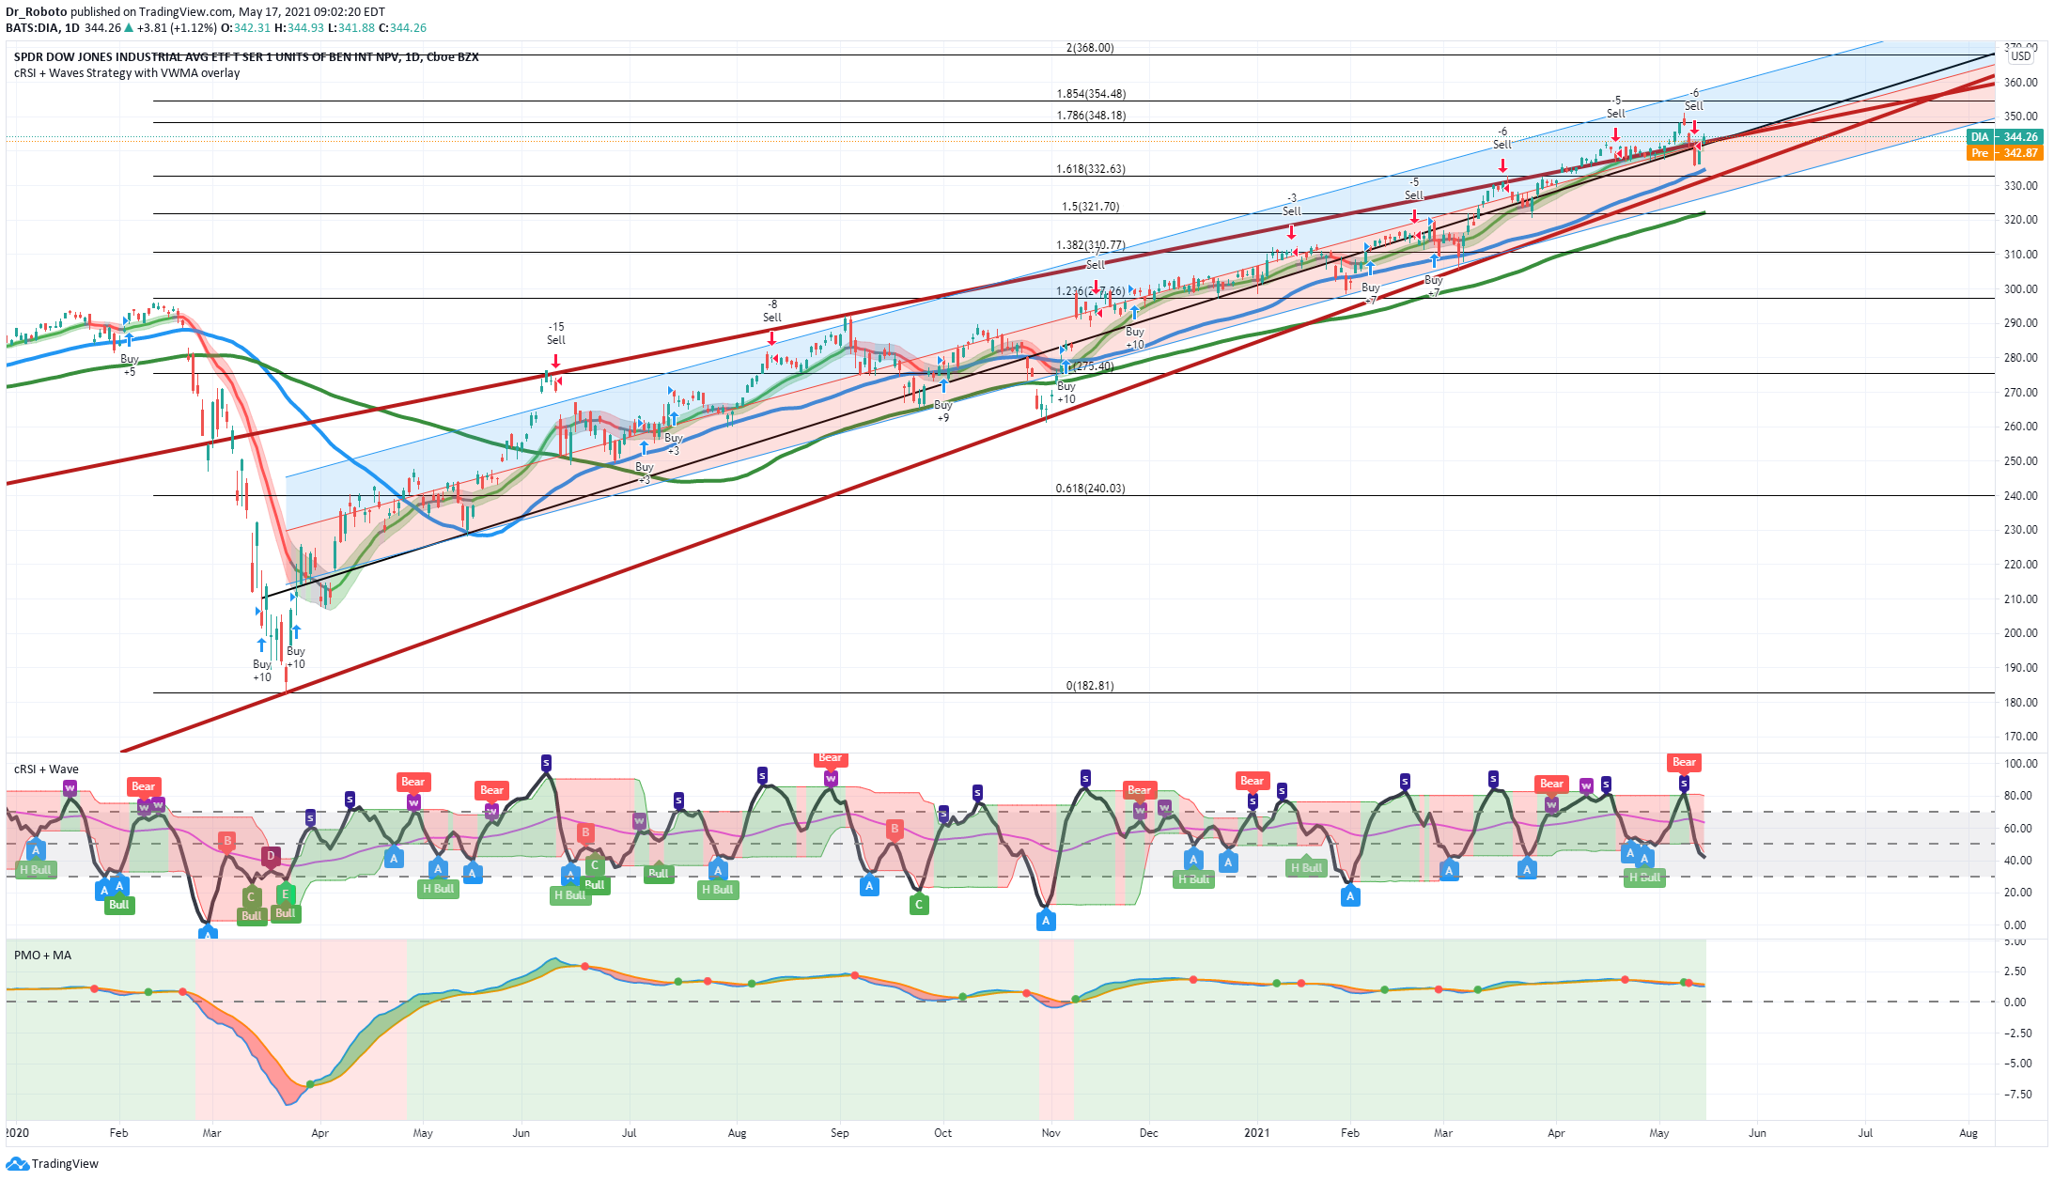Click the purple W marker under Bear at September
This screenshot has height=1181, width=2054.
point(831,779)
